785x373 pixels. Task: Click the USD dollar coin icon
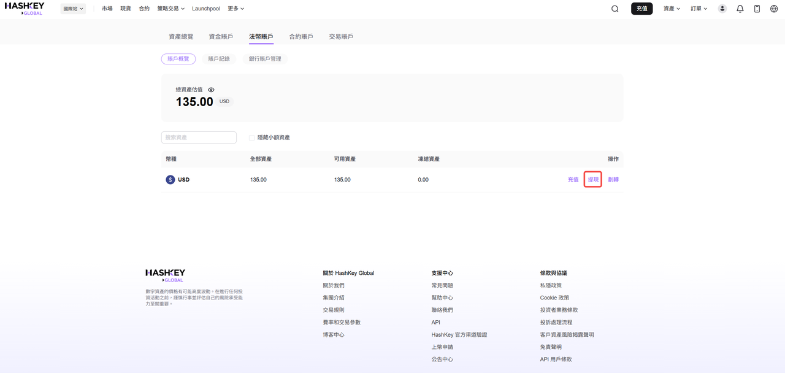(x=170, y=180)
